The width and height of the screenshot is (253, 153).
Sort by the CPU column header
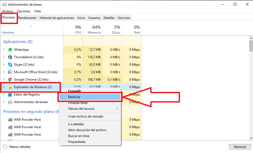tap(73, 30)
